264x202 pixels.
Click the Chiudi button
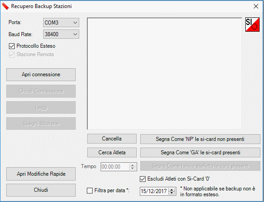click(41, 190)
